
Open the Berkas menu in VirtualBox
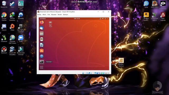click(39, 15)
